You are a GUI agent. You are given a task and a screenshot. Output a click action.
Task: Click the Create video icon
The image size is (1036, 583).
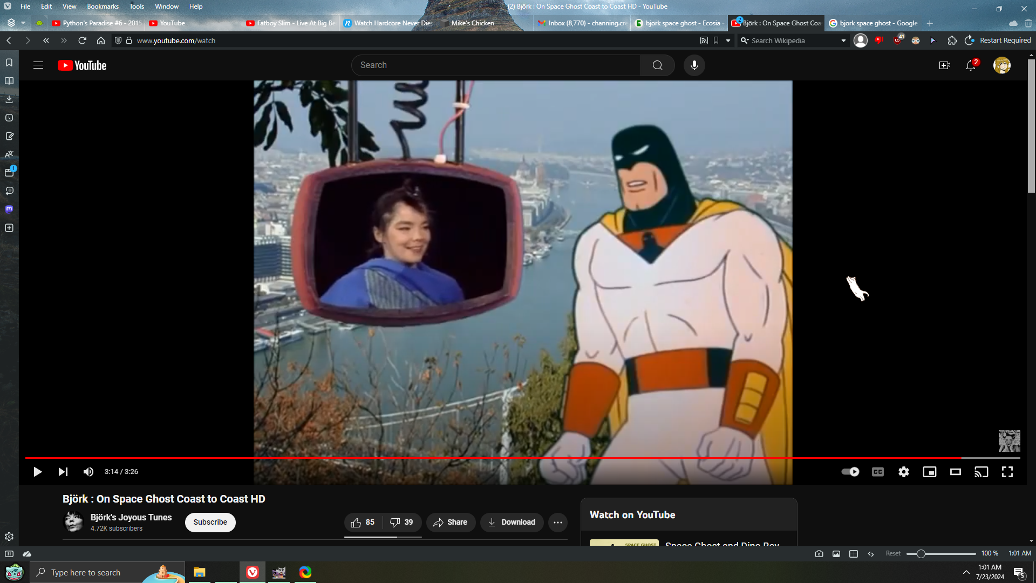944,65
